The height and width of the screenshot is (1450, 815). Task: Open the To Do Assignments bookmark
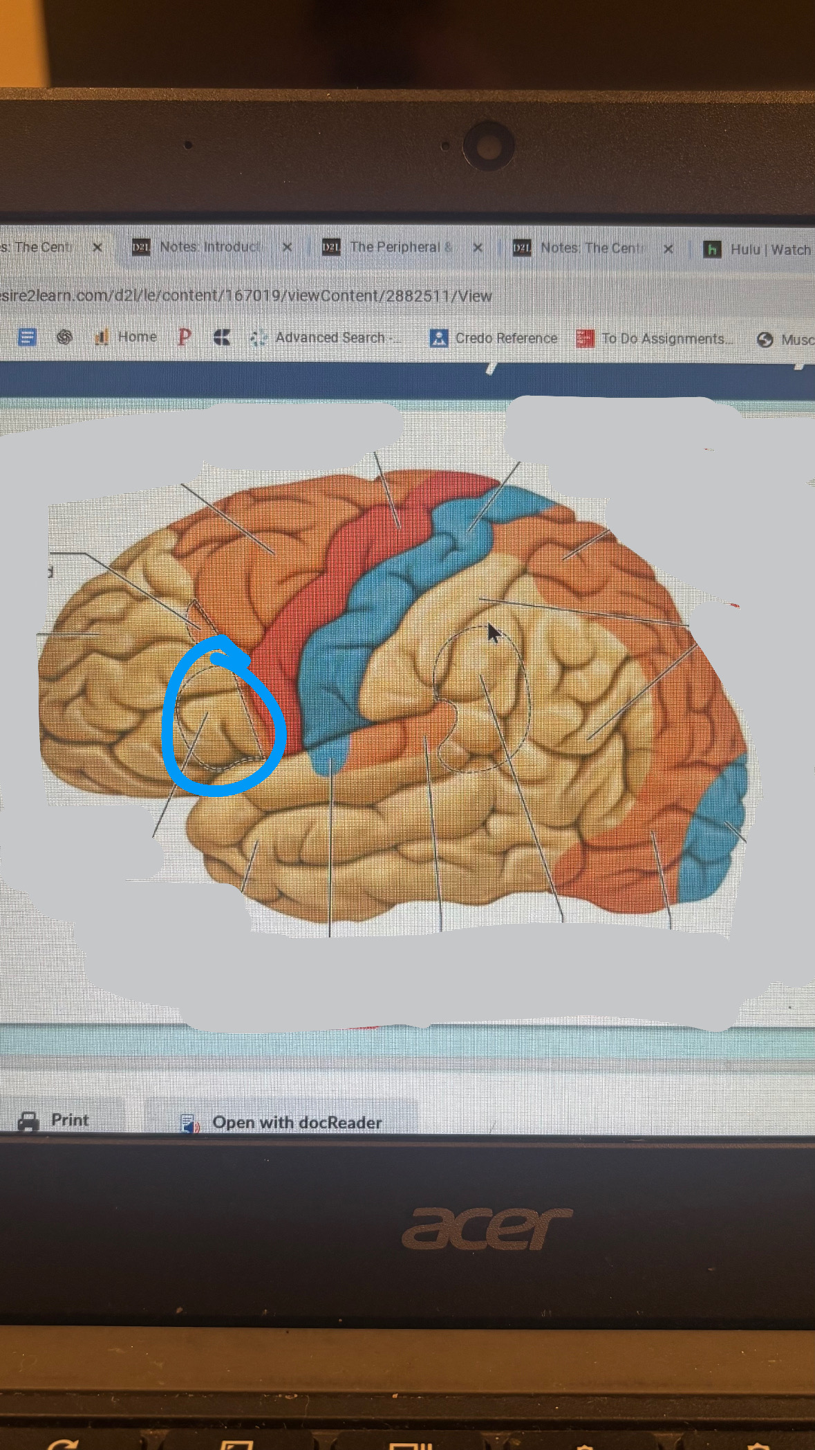[x=654, y=339]
